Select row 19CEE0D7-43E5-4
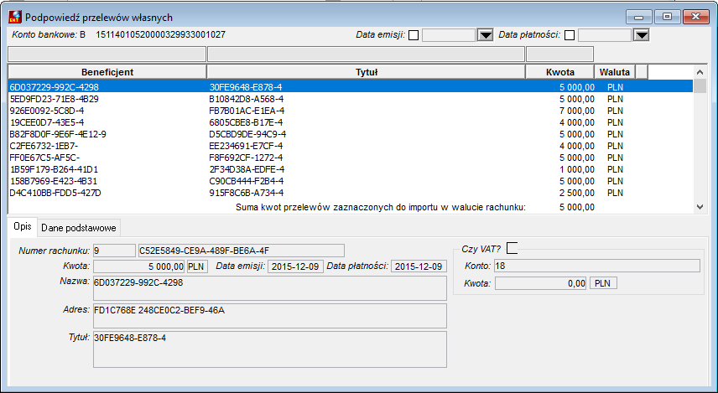 (x=351, y=122)
